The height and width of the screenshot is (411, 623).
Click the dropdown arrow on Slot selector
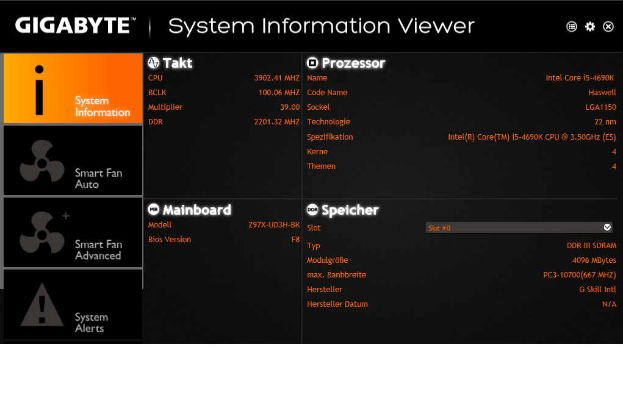(607, 227)
